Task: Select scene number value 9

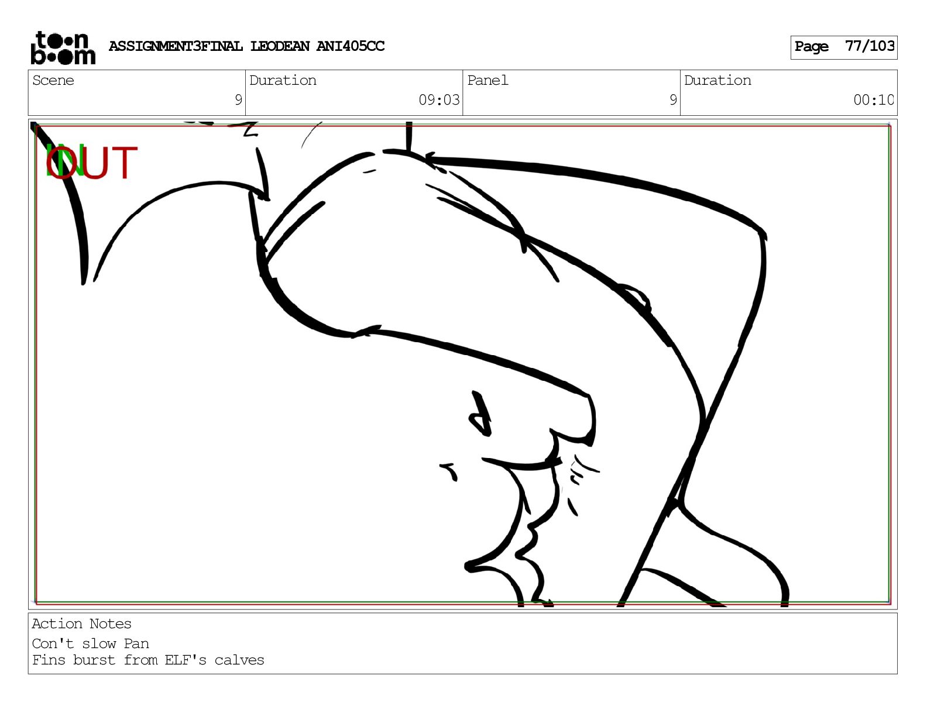Action: pyautogui.click(x=238, y=100)
